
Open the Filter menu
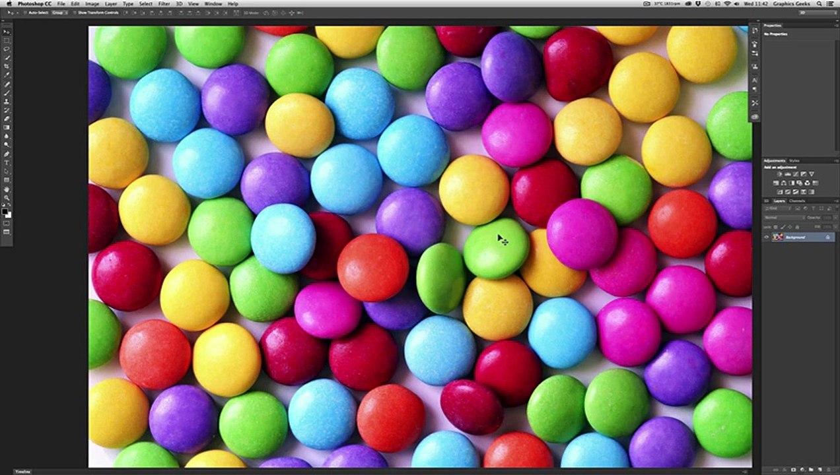164,4
